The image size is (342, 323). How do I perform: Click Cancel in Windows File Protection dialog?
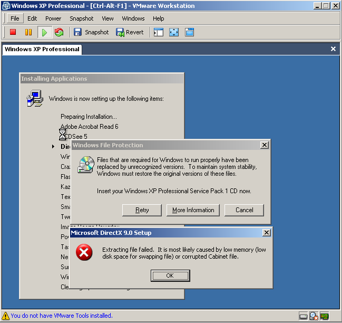click(244, 210)
